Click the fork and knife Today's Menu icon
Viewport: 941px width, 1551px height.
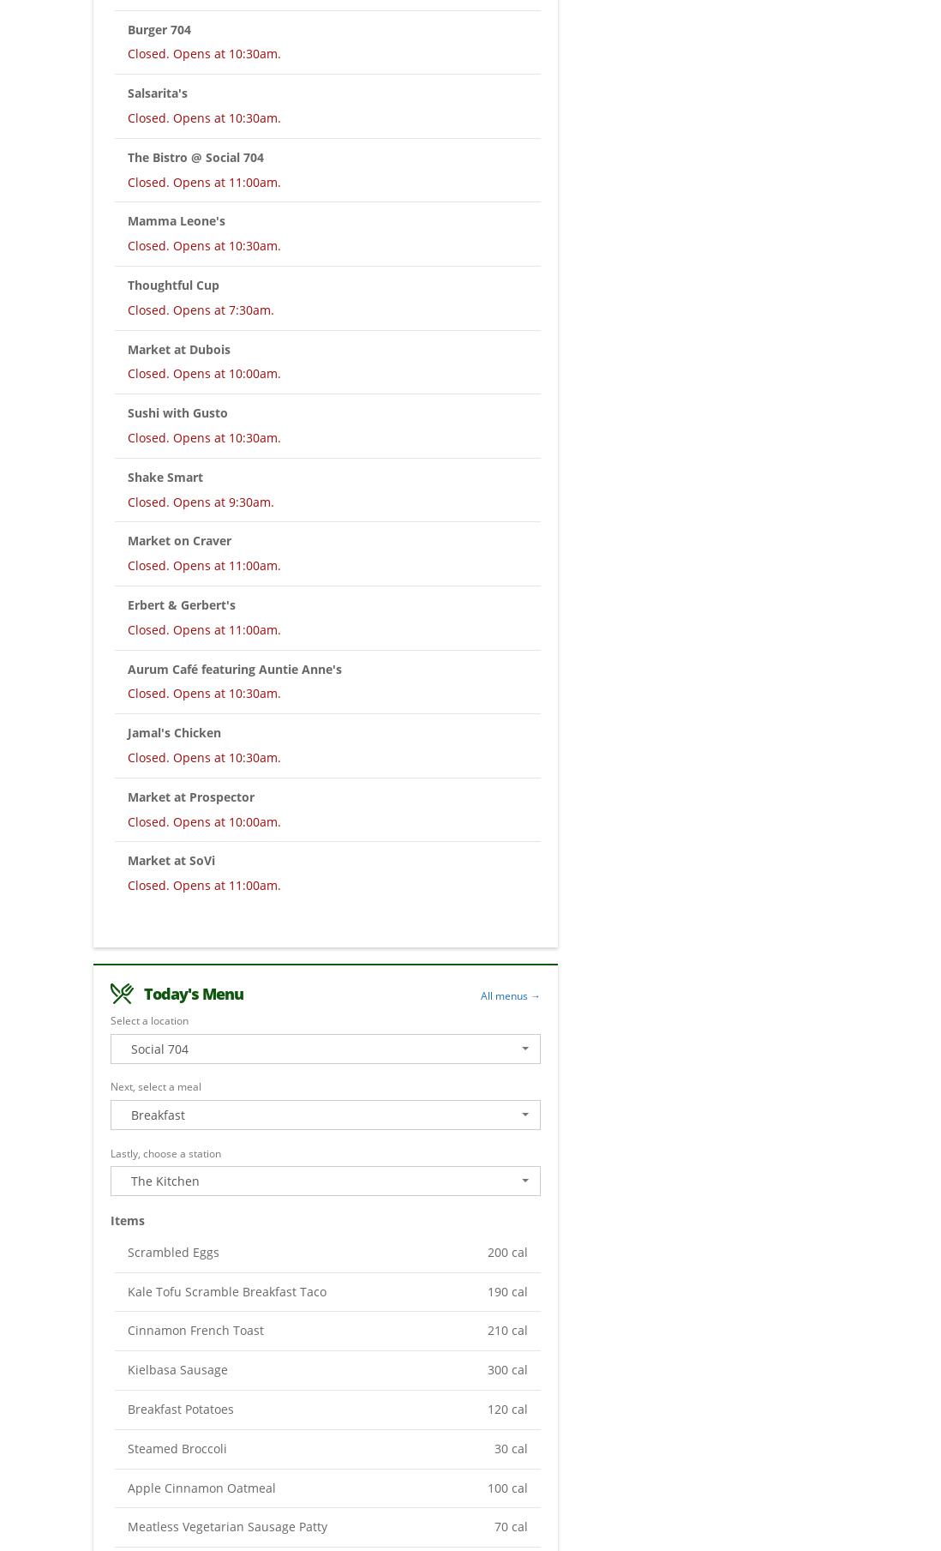click(x=122, y=994)
